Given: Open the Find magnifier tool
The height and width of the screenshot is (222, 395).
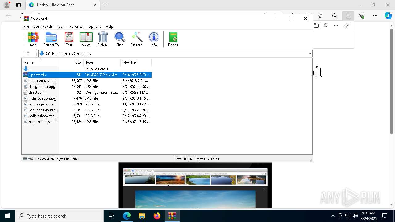Looking at the screenshot, I should coord(120,39).
